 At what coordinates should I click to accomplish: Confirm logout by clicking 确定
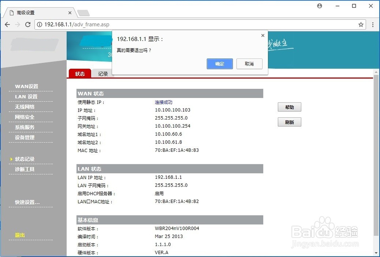click(220, 64)
